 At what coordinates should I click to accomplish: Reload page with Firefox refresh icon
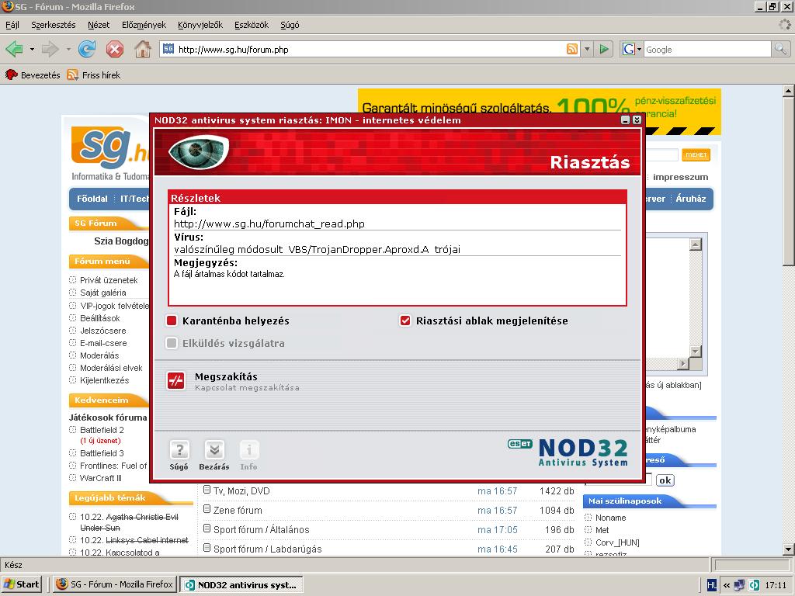point(88,50)
